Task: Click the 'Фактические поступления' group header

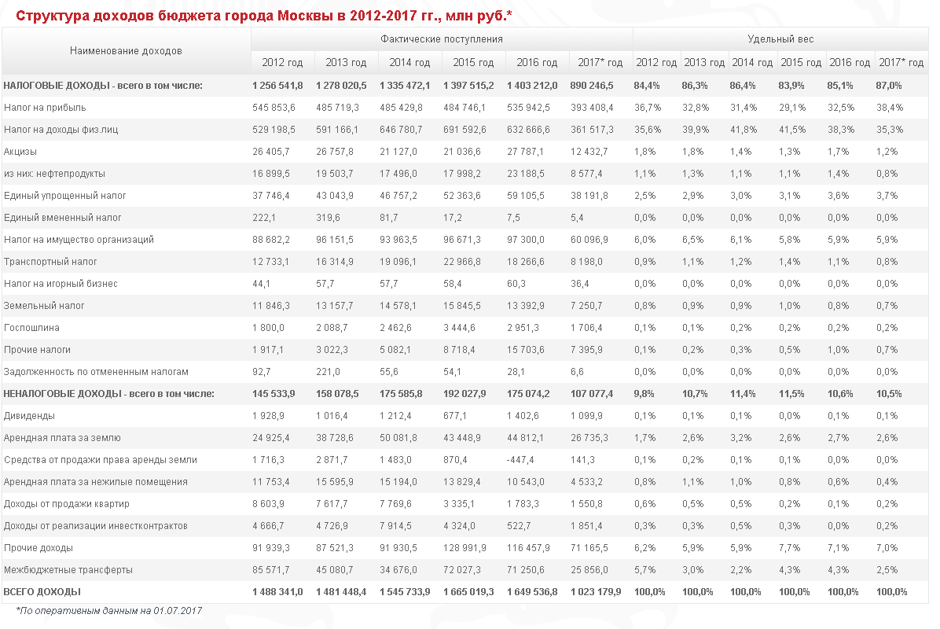Action: point(442,39)
